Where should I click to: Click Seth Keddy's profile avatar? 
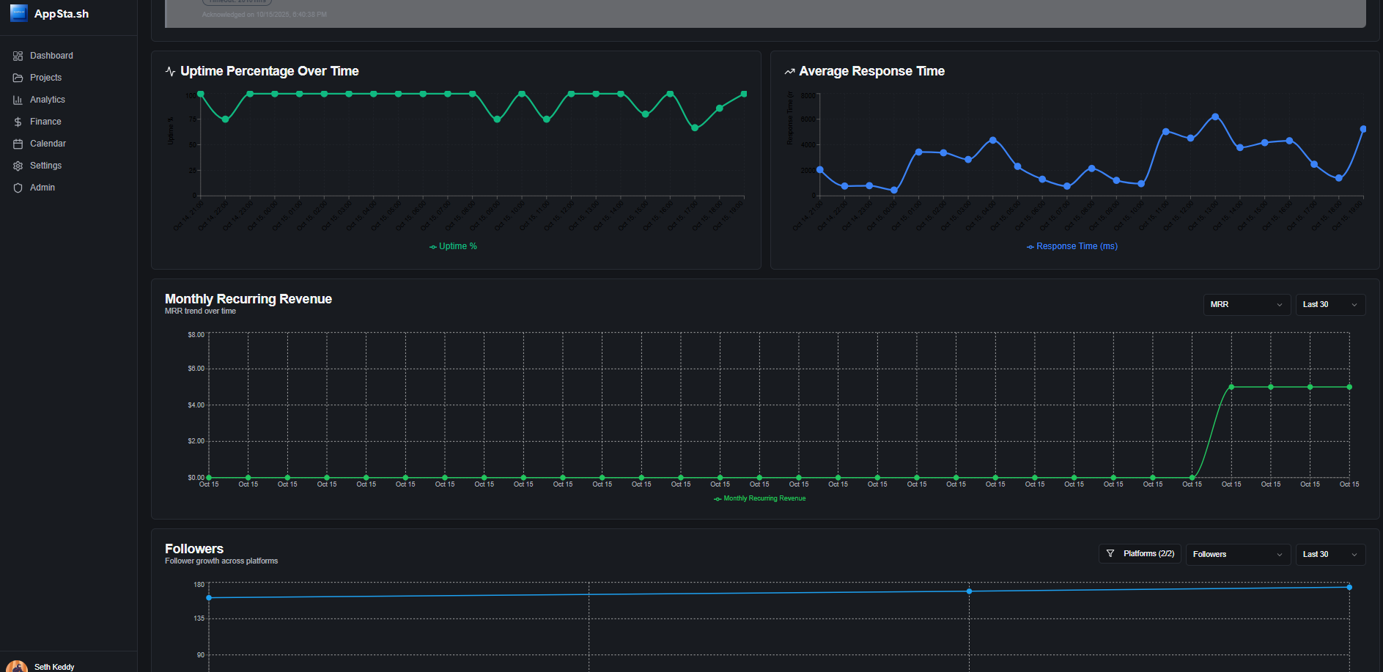16,666
